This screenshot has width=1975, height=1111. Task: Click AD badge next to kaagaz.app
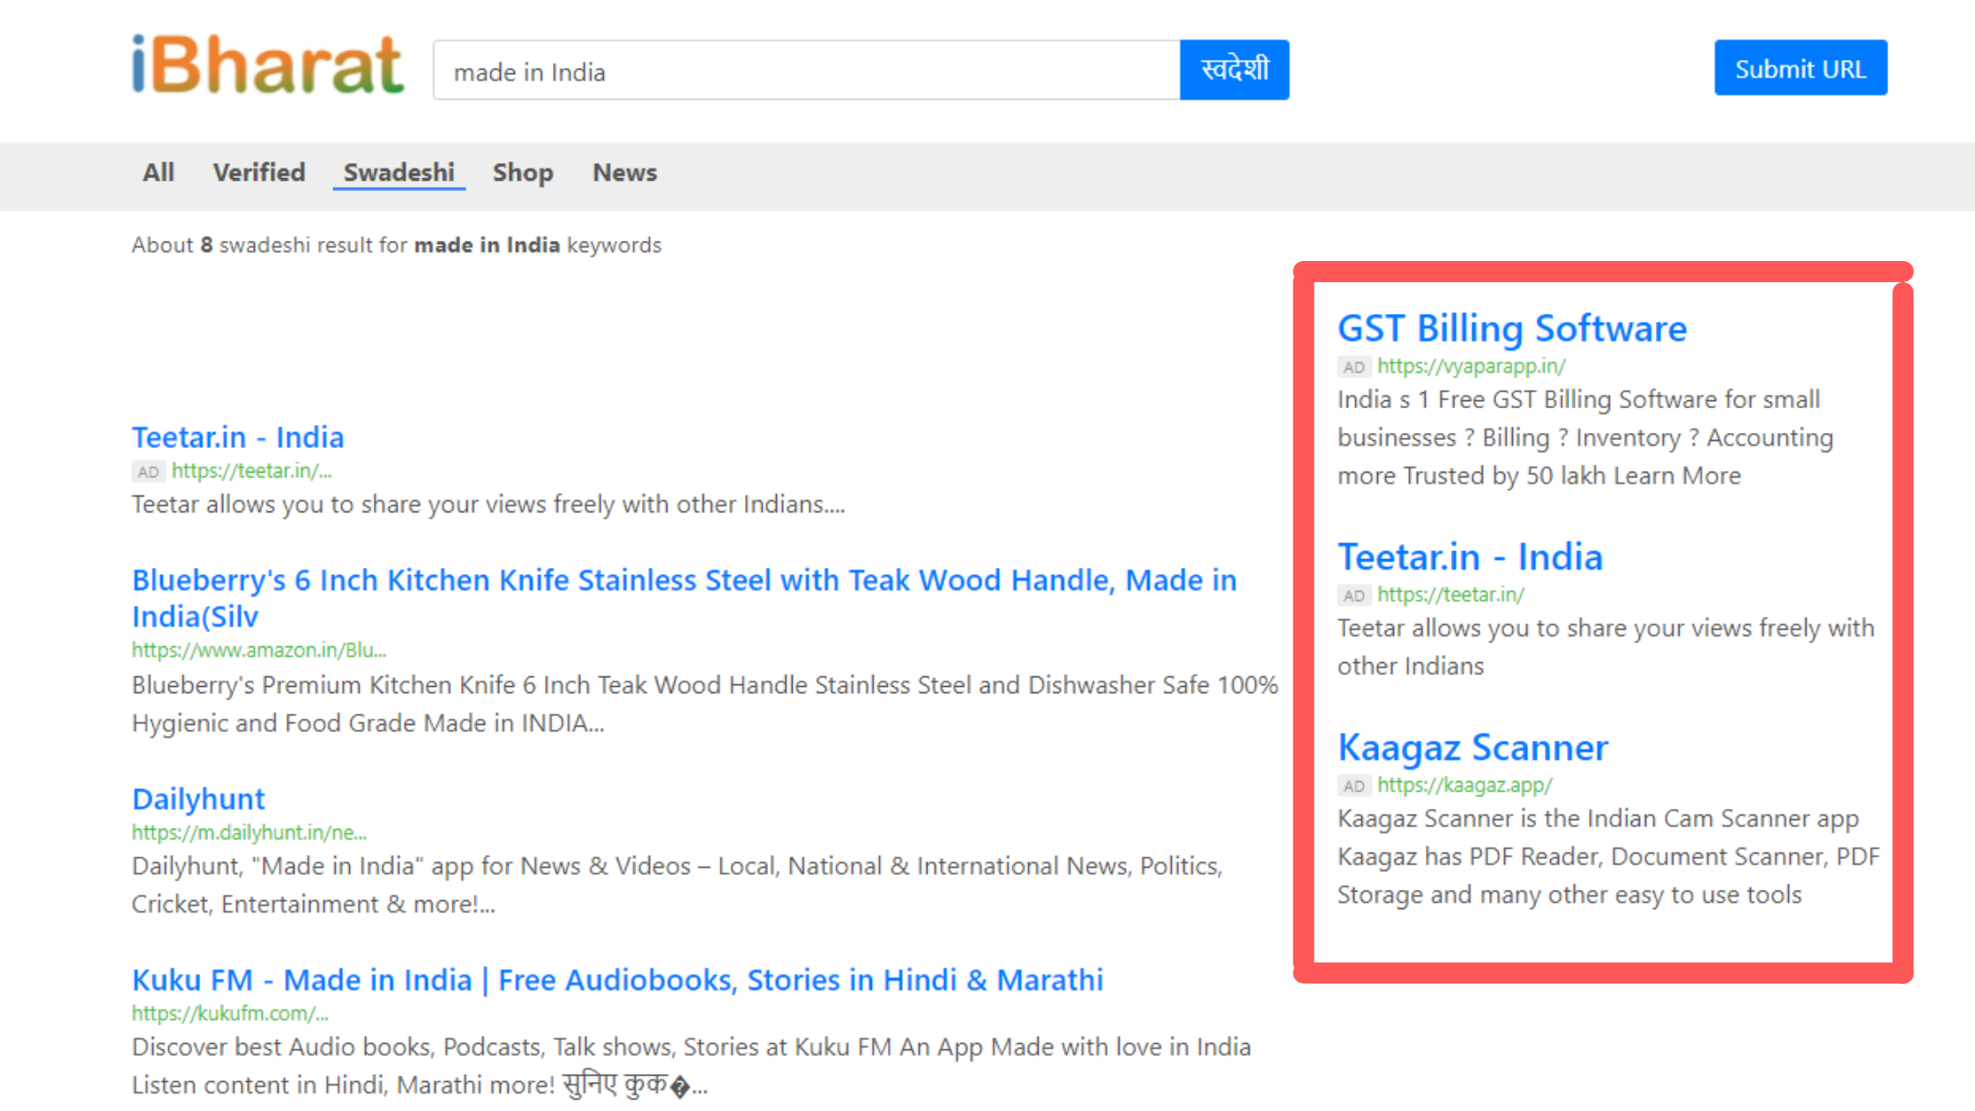(1353, 787)
